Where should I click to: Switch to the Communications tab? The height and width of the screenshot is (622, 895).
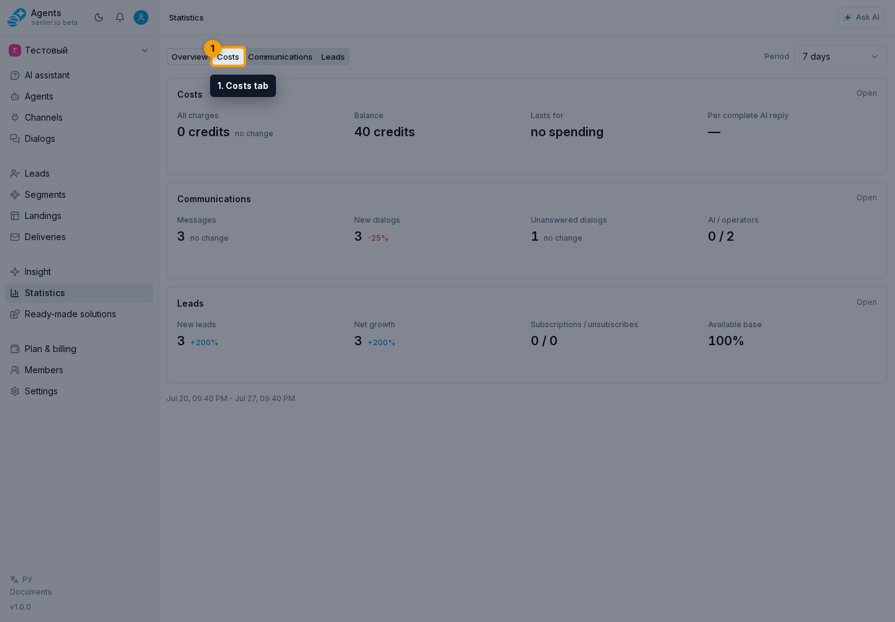[280, 57]
